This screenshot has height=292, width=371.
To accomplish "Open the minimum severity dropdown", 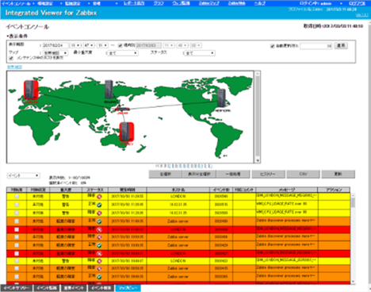I will click(123, 53).
